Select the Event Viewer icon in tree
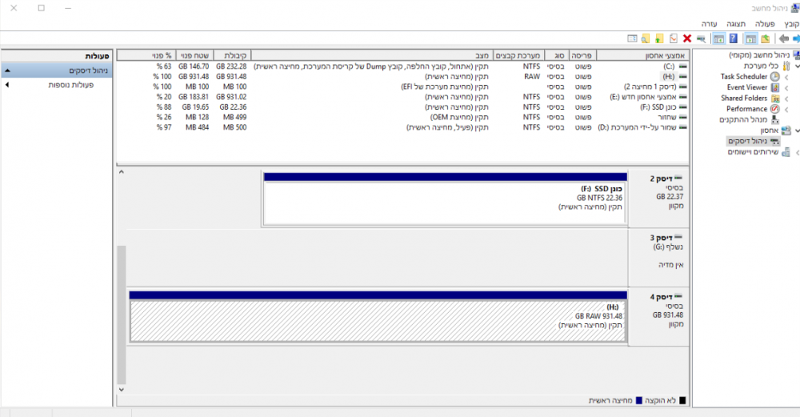The image size is (800, 417). click(775, 87)
